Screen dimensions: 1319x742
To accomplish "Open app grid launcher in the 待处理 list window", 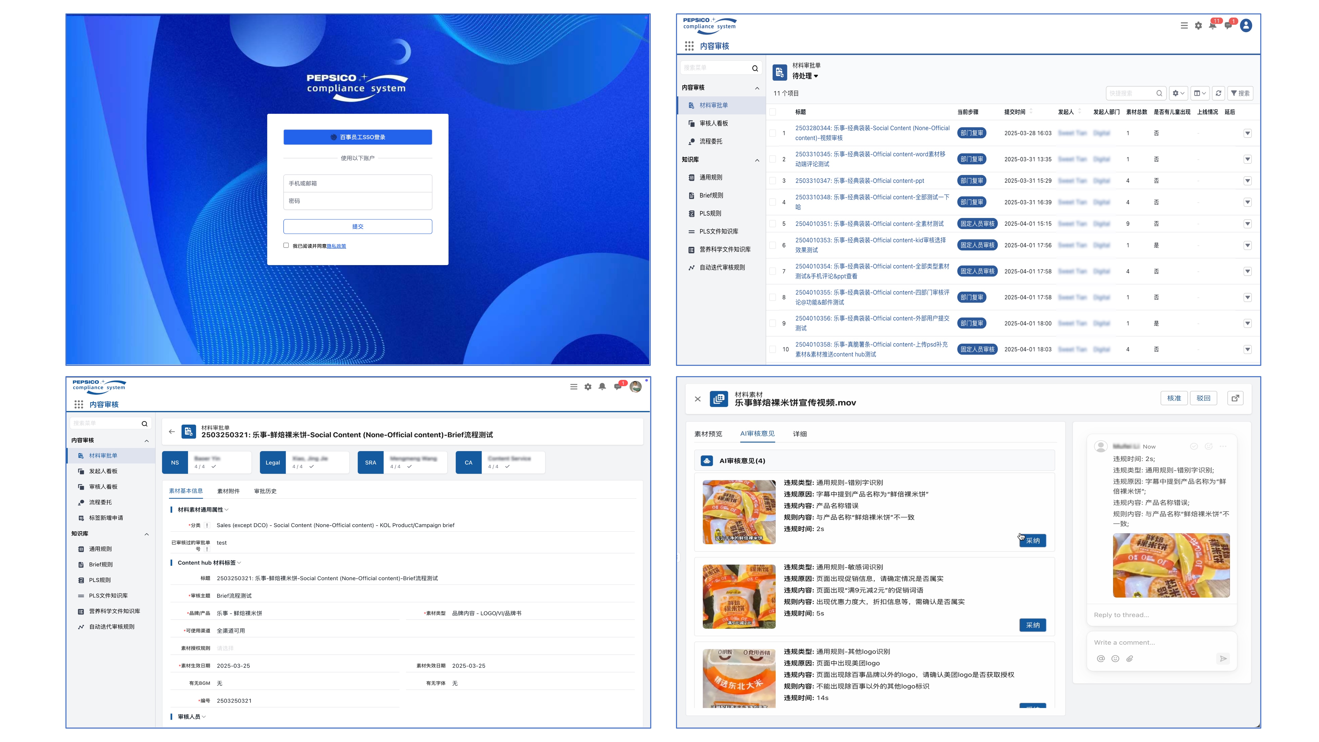I will [x=689, y=46].
